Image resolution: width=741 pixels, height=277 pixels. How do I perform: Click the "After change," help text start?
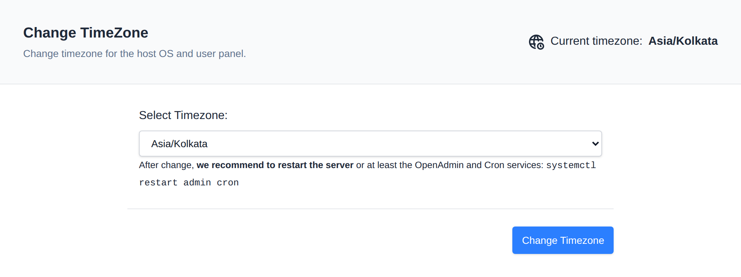click(166, 165)
